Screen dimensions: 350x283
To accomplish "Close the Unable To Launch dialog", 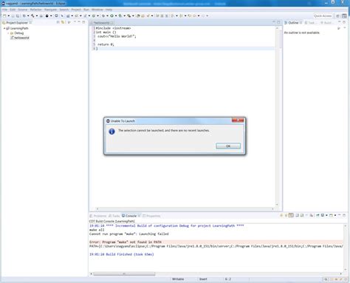I will 238,120.
